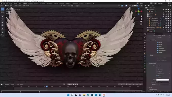Select the Annotate tool
This screenshot has height=97, width=172.
(3, 29)
